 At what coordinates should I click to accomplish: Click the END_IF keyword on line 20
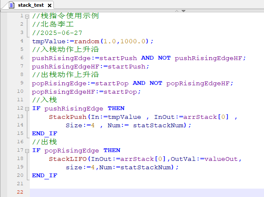click(45, 176)
